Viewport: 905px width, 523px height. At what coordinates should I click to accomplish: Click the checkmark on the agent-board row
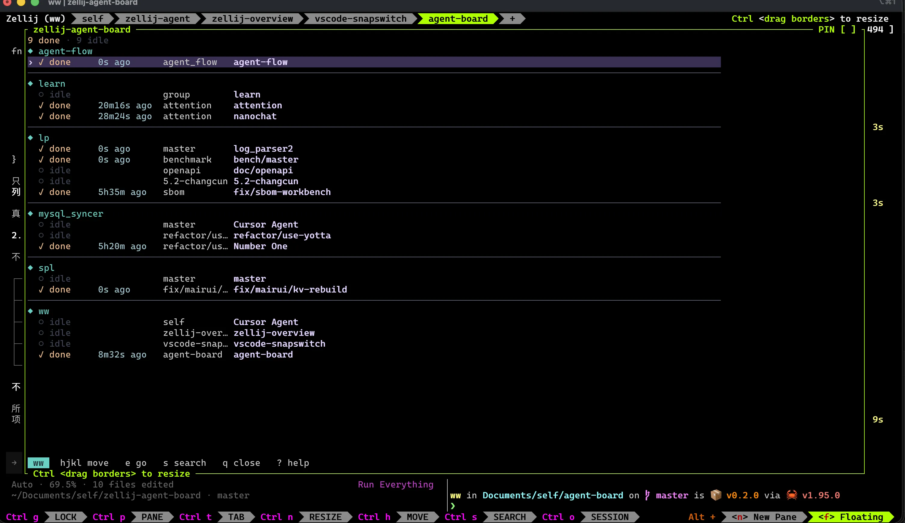point(41,354)
